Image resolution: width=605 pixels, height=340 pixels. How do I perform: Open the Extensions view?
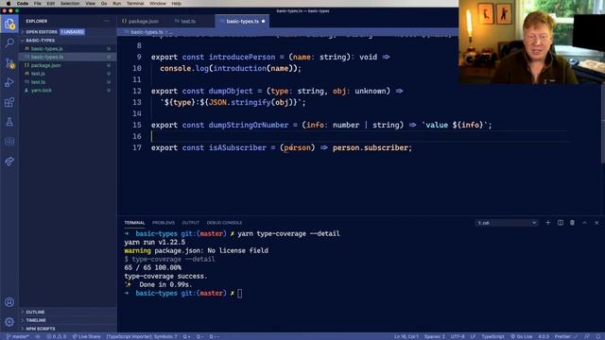point(9,102)
